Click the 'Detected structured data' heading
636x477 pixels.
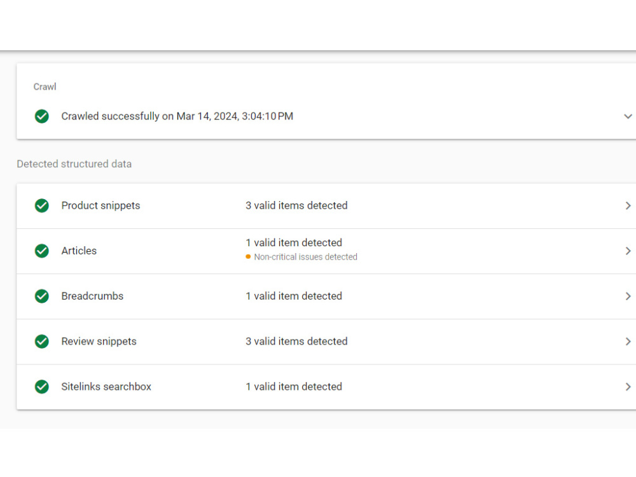point(74,164)
